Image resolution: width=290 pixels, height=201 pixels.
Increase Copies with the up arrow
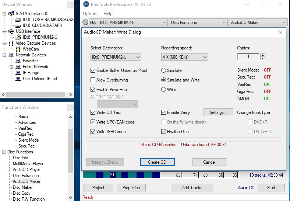[263, 55]
